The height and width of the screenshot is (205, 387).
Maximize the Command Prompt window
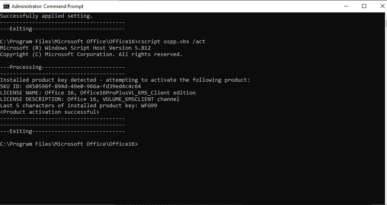click(364, 6)
